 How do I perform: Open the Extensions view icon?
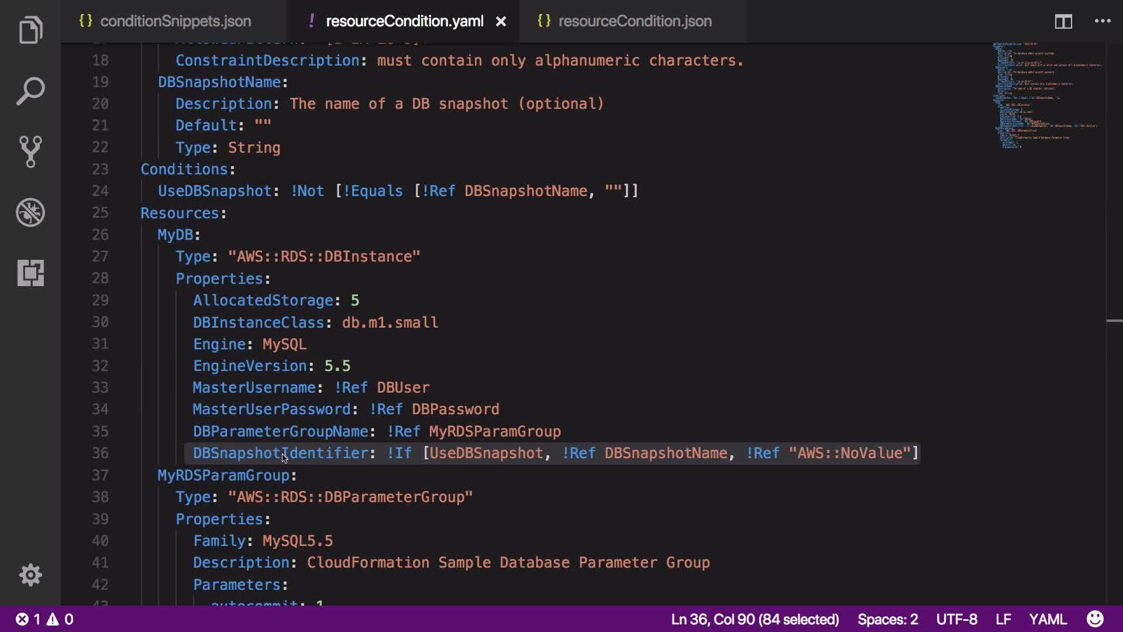click(30, 273)
